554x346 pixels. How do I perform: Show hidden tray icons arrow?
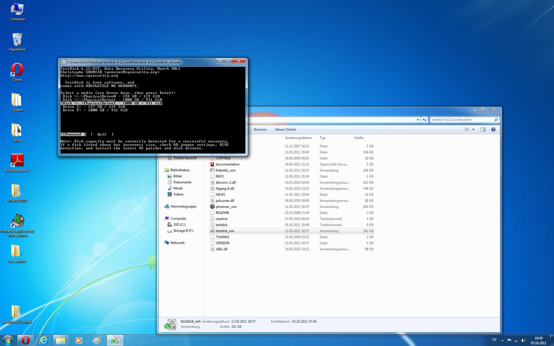tap(503, 341)
